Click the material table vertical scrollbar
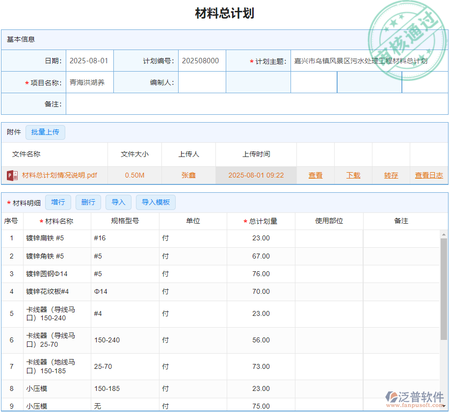The image size is (449, 413). coord(444,289)
